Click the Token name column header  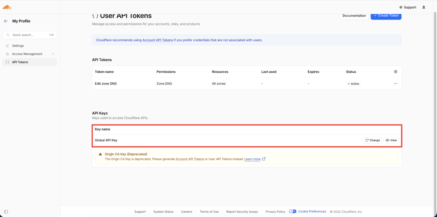104,71
